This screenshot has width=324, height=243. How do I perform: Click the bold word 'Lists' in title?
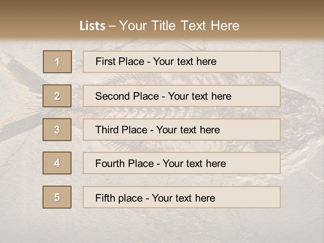point(92,26)
